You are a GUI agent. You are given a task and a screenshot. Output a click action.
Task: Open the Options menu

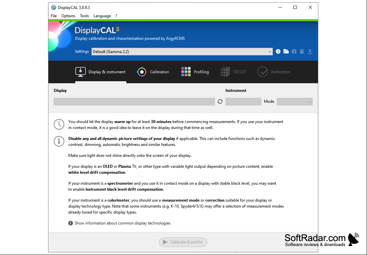coord(68,16)
